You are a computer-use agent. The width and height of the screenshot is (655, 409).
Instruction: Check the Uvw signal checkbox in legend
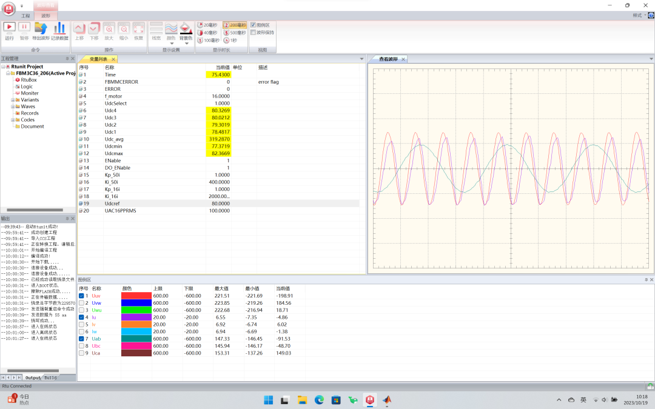click(81, 303)
